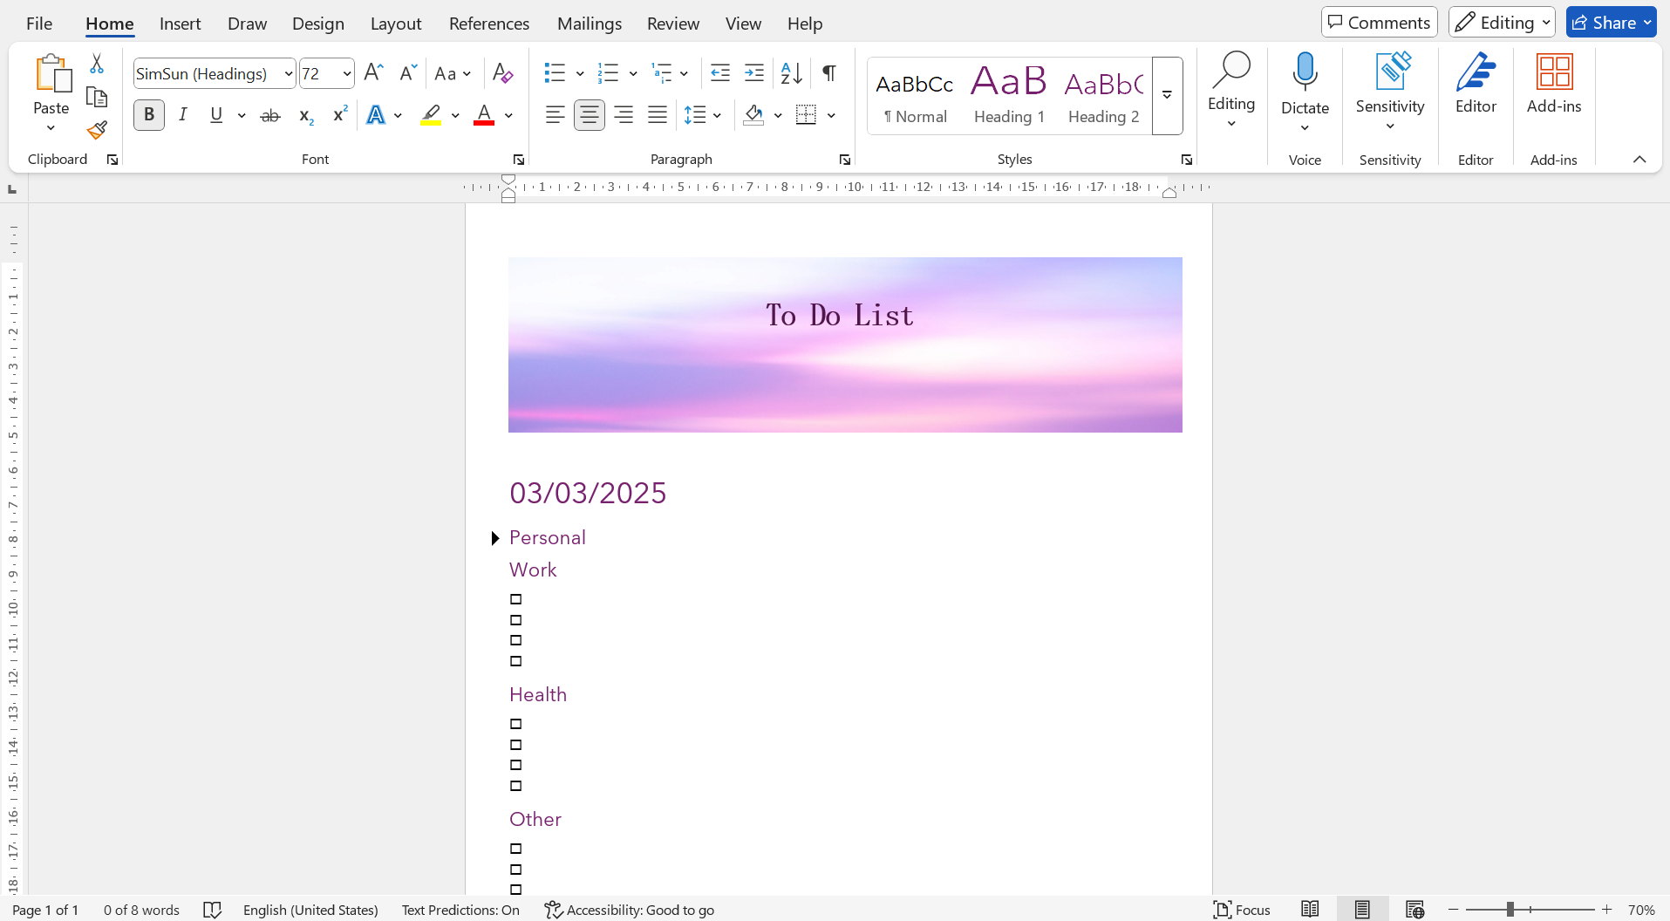Check the first checkbox under Work
1670x921 pixels.
coord(516,599)
